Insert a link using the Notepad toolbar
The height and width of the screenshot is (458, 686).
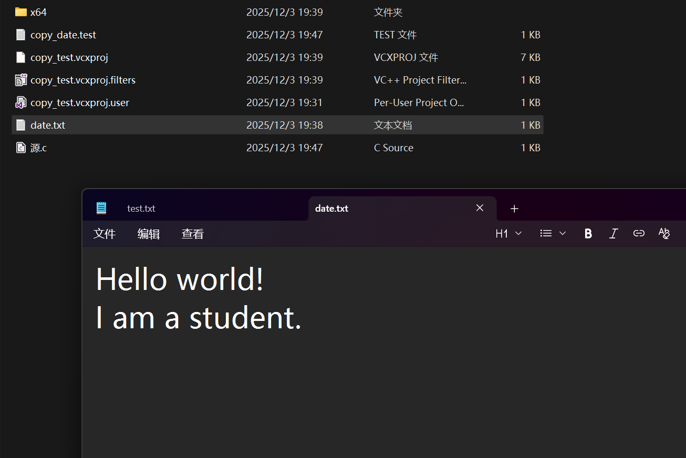[639, 234]
